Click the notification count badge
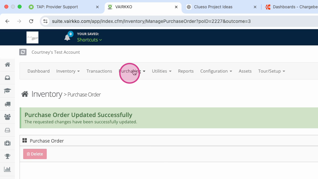The image size is (318, 179). (x=70, y=34)
